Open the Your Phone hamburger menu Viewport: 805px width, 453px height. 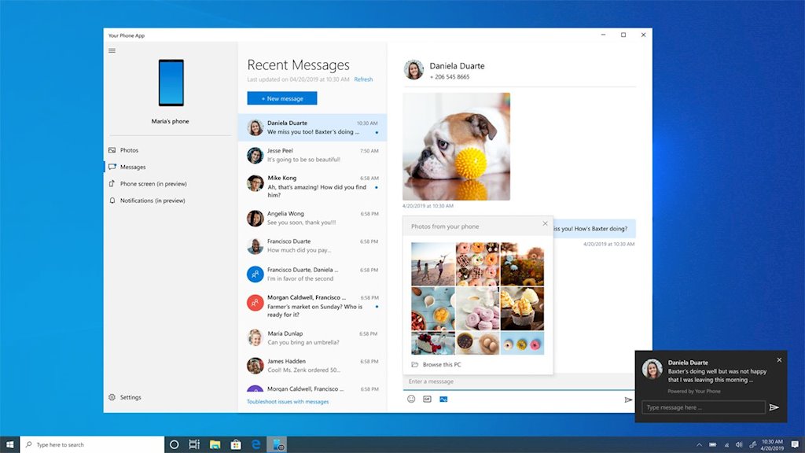[111, 50]
